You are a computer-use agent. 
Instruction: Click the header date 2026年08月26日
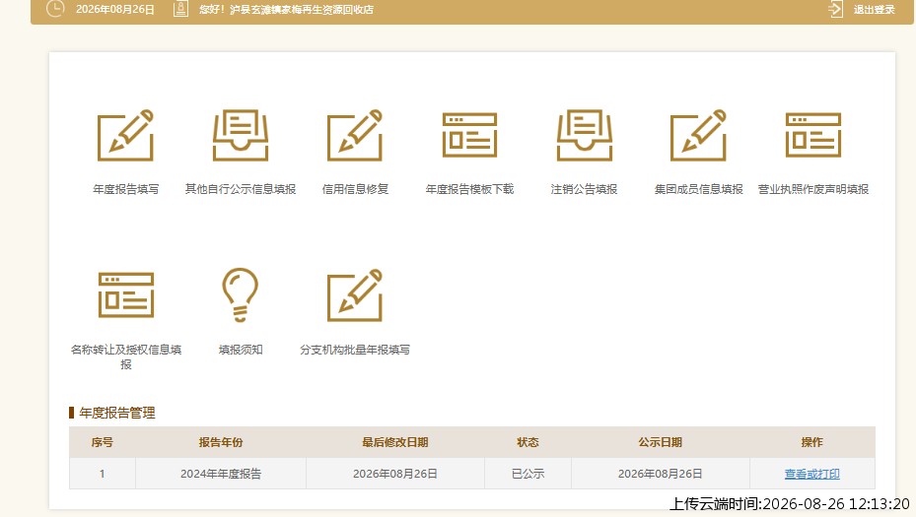click(115, 9)
